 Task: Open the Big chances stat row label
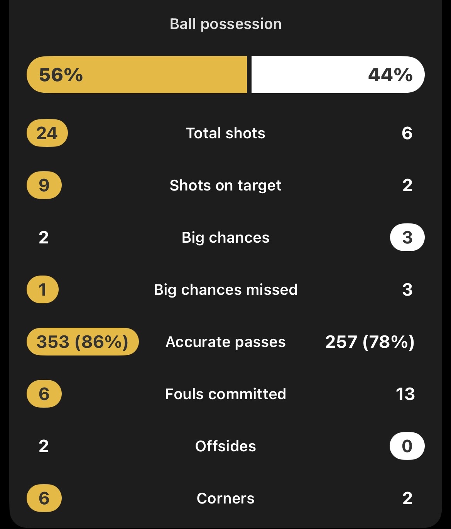(226, 238)
